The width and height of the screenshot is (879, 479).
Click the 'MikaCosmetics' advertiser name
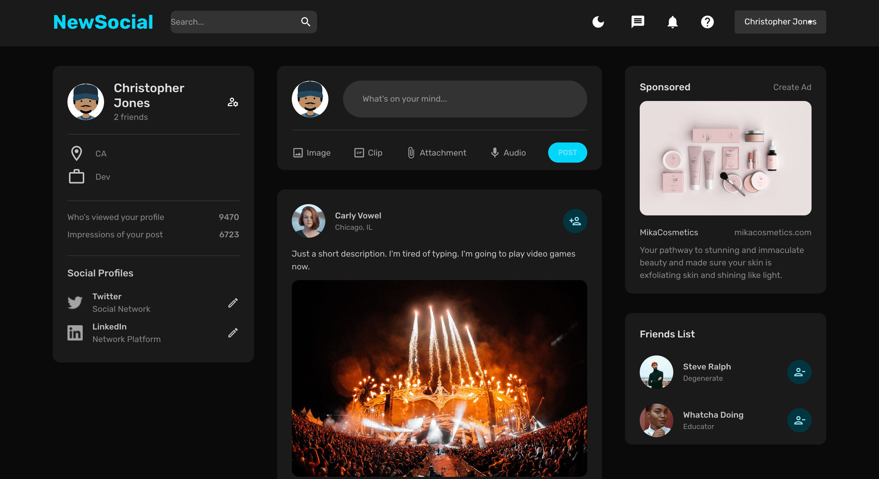[669, 233]
